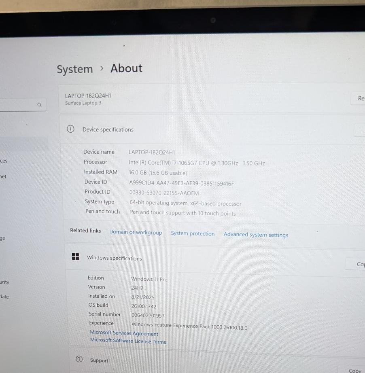
Task: Click the Serial number label
Action: click(105, 314)
